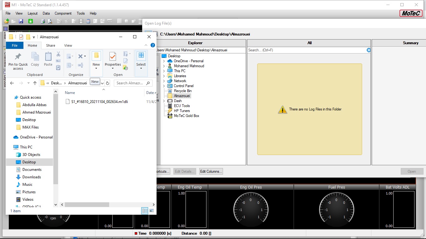
Task: Open the Properties dropdown arrow in ribbon
Action: pos(113,68)
